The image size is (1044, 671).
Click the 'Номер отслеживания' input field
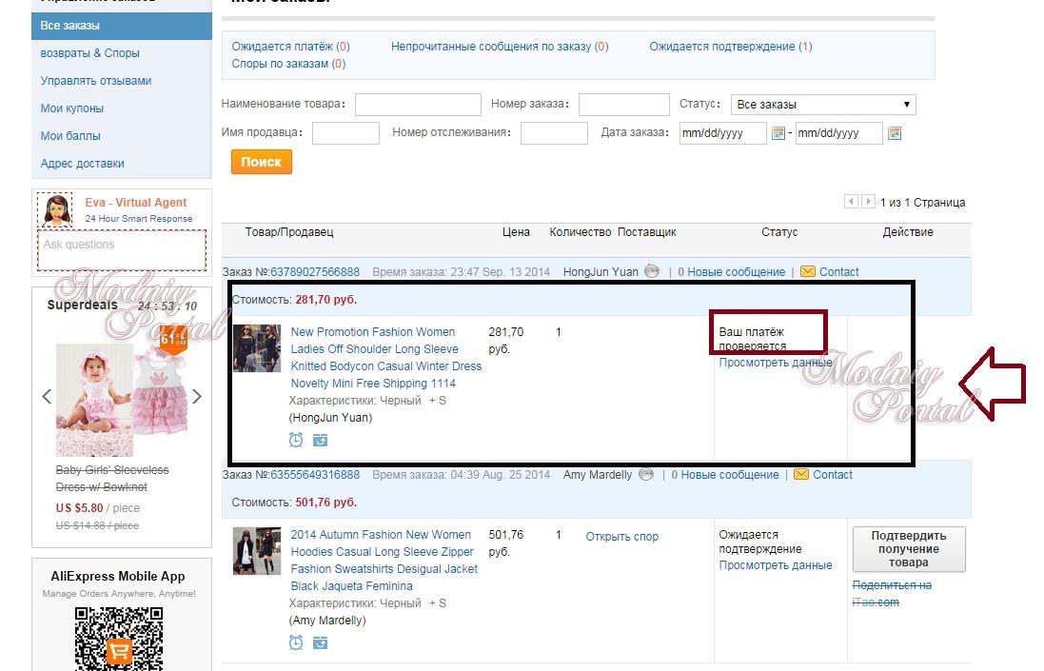pyautogui.click(x=554, y=132)
